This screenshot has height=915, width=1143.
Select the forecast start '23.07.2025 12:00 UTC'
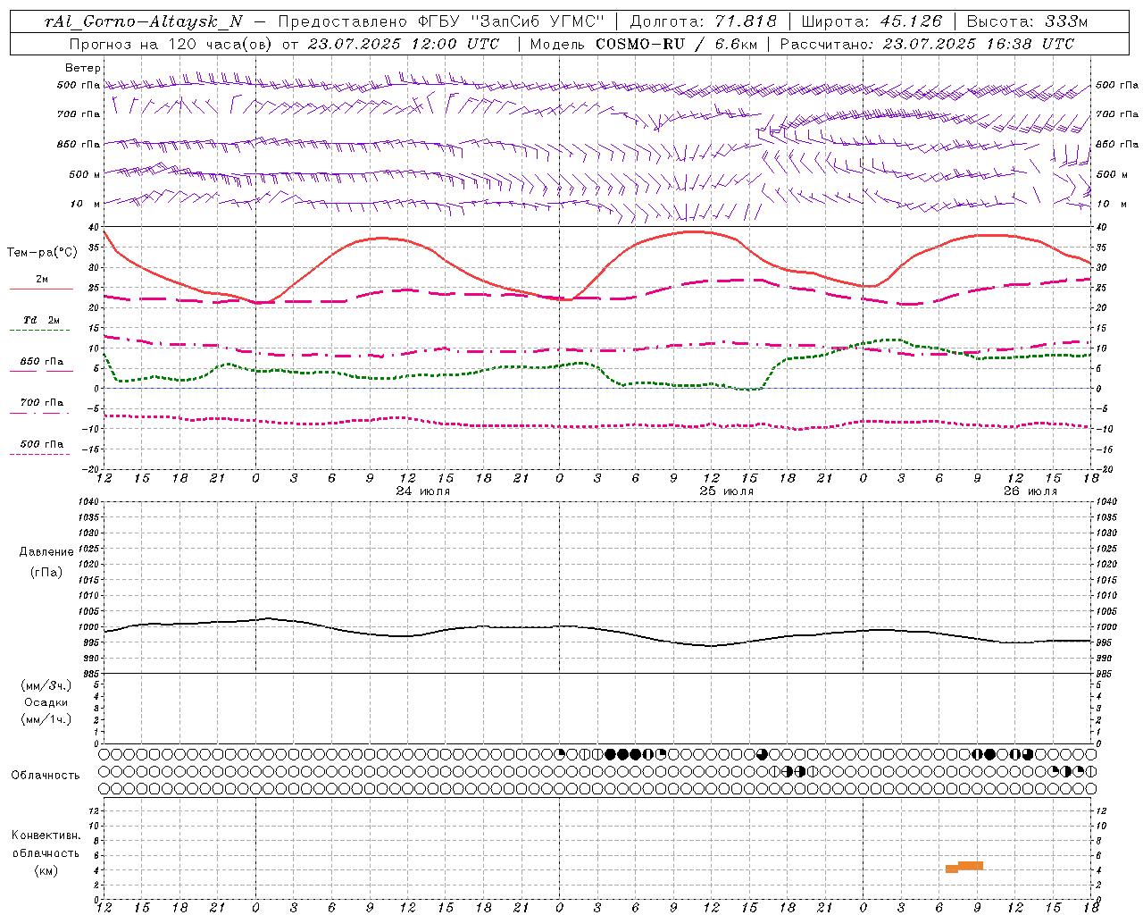(404, 44)
